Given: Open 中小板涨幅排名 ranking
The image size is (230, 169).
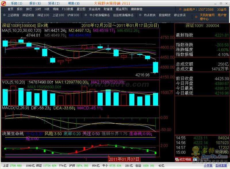Looking at the screenshot, I should (x=99, y=15).
